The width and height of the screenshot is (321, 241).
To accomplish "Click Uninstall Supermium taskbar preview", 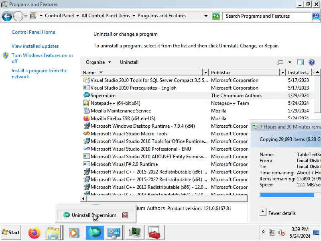I will pos(95,215).
